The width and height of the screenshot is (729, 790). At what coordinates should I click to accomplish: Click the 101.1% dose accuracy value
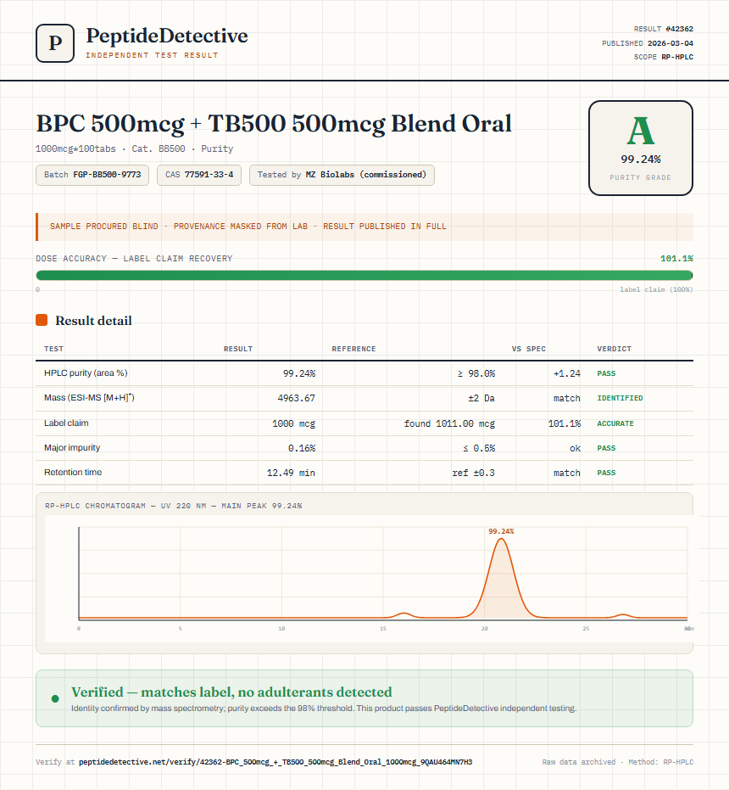coord(676,259)
